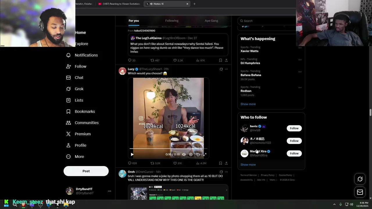Repost Lucy's post showing 3.2K reposts
This screenshot has width=372, height=209.
click(155, 163)
